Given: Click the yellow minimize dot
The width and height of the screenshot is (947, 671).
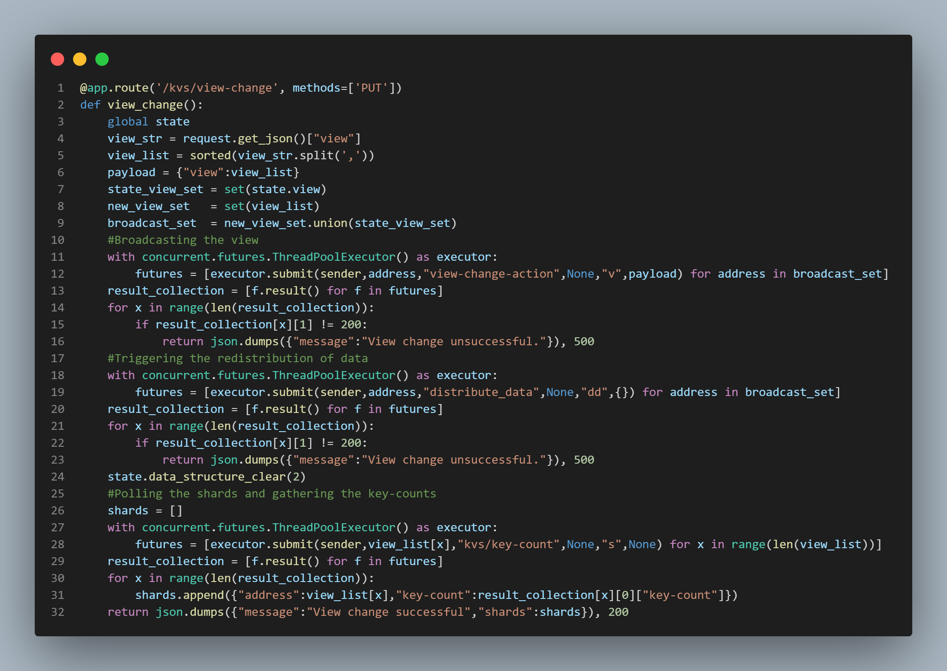Looking at the screenshot, I should point(80,59).
